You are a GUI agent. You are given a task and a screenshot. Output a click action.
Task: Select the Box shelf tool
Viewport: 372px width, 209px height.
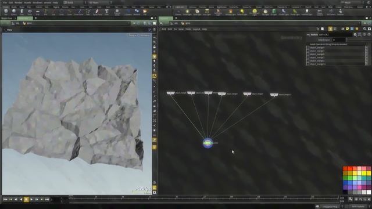click(6, 12)
